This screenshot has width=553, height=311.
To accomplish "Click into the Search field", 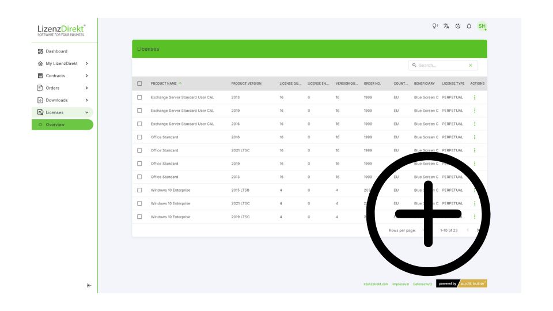I will (x=441, y=66).
